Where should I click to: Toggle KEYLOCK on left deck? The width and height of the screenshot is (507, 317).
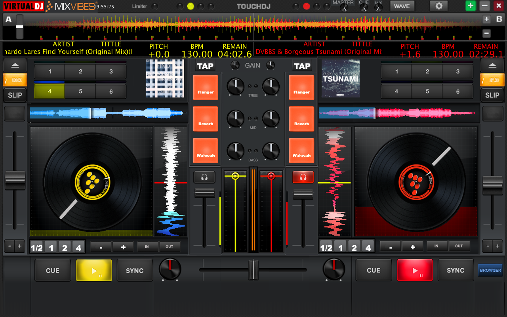[x=15, y=80]
